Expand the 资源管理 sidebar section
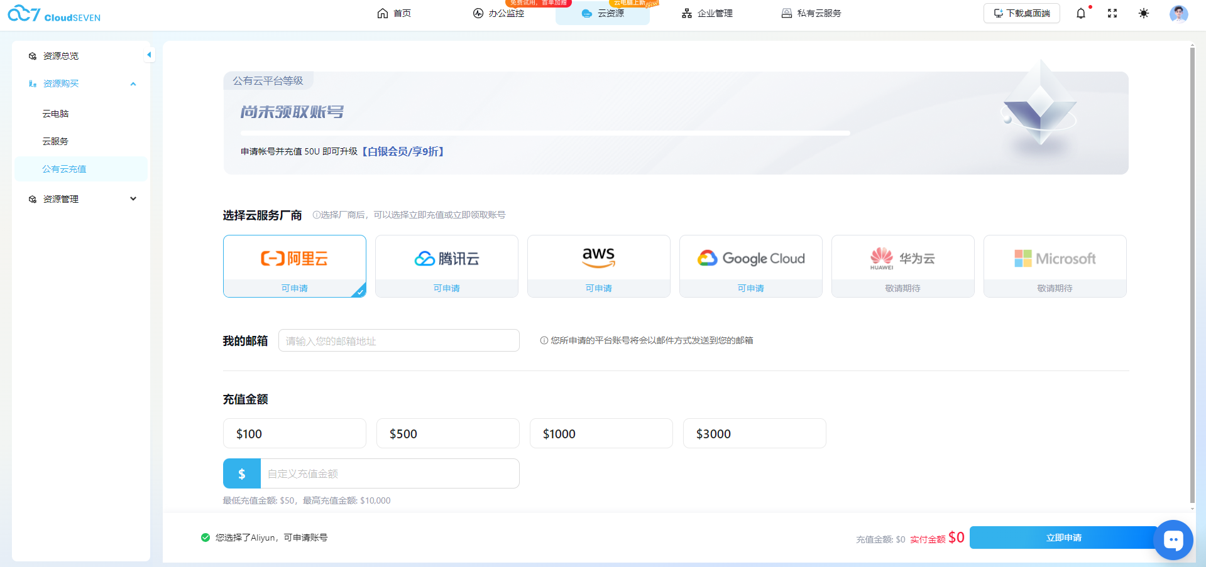The image size is (1206, 567). (133, 199)
